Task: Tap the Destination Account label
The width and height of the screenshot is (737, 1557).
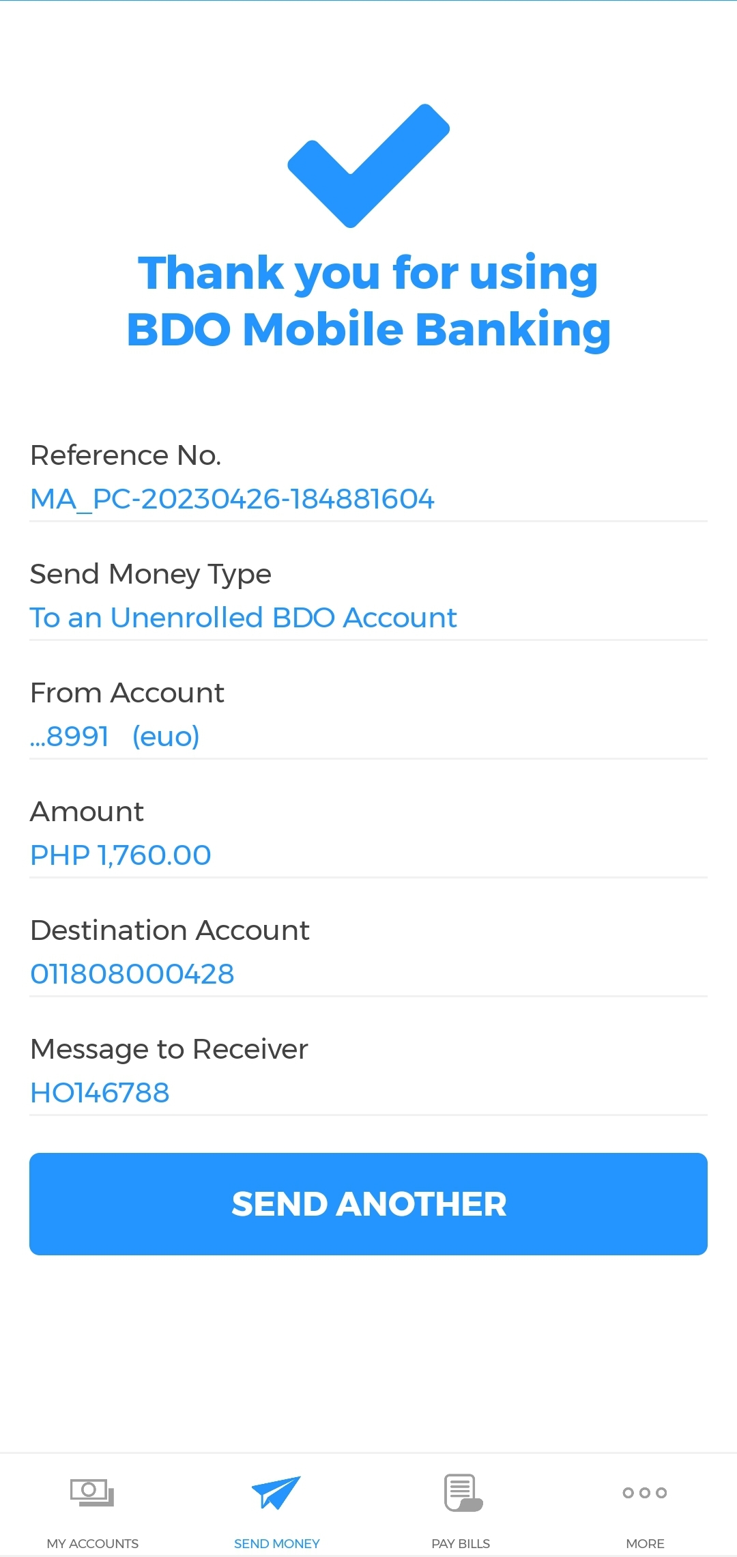Action: (x=170, y=930)
